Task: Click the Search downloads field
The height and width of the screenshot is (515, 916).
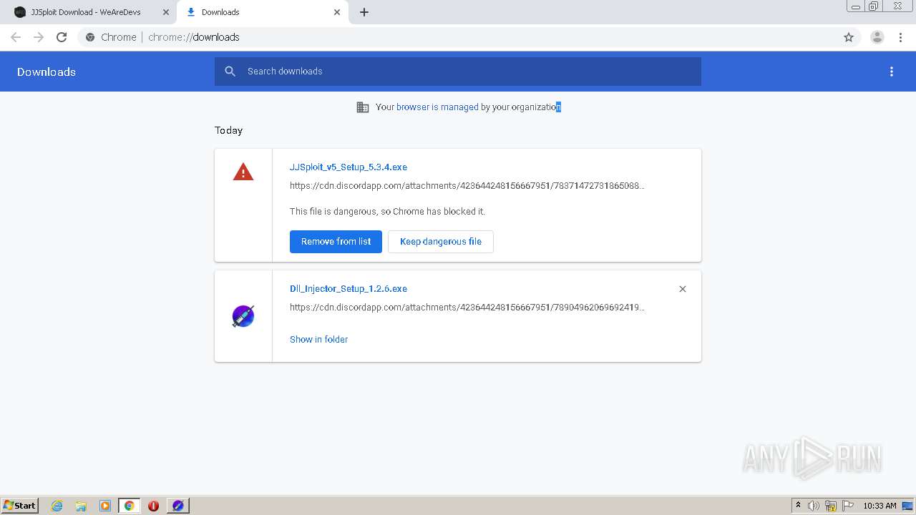Action: pyautogui.click(x=458, y=72)
